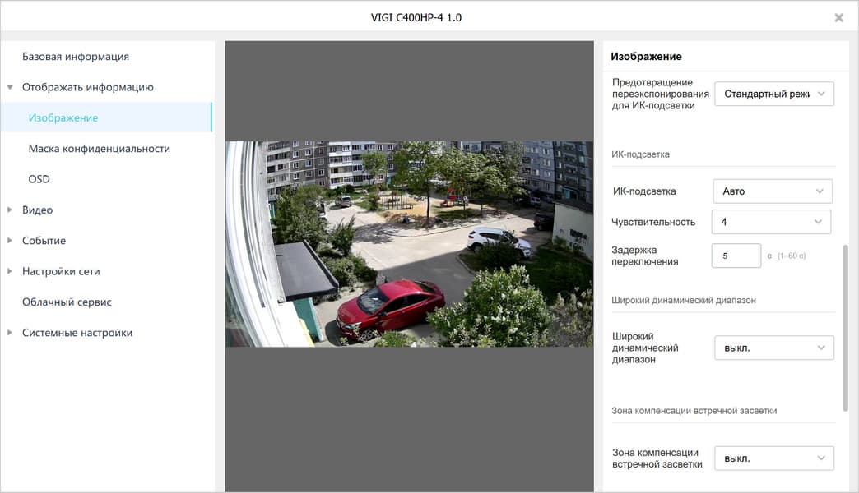Open the Событие menu label

[44, 240]
